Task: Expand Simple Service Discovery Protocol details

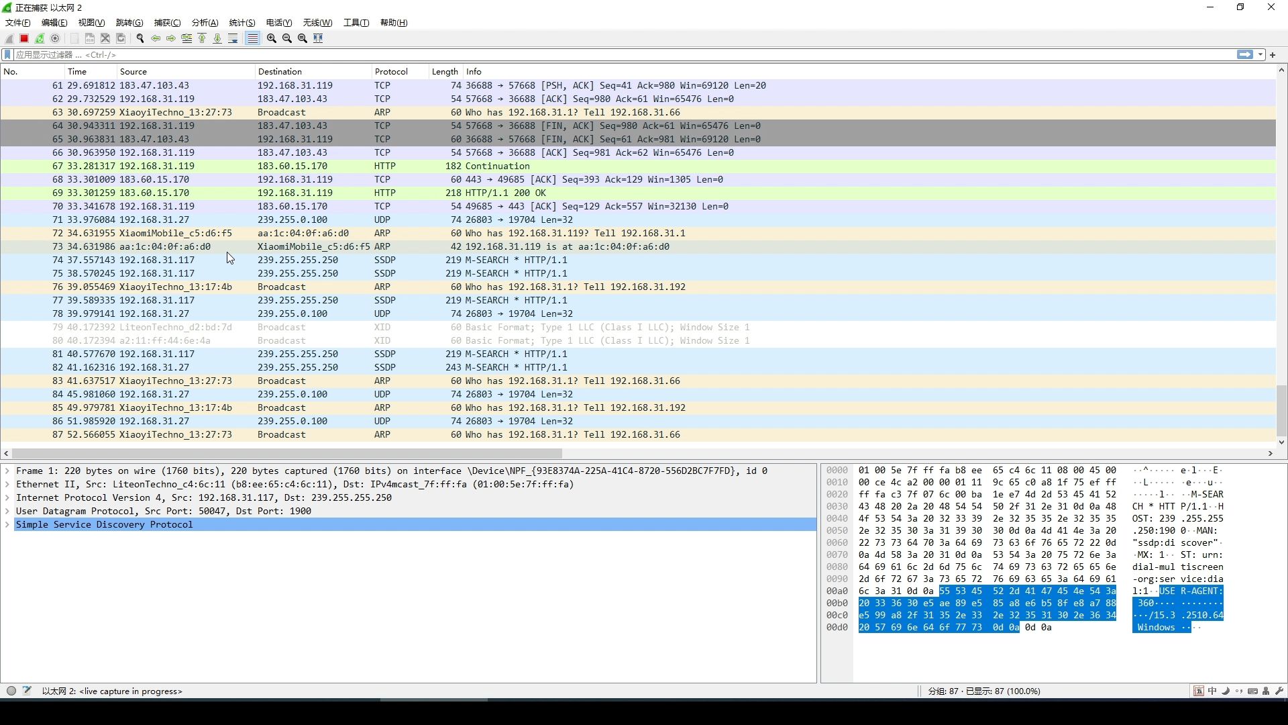Action: (7, 525)
